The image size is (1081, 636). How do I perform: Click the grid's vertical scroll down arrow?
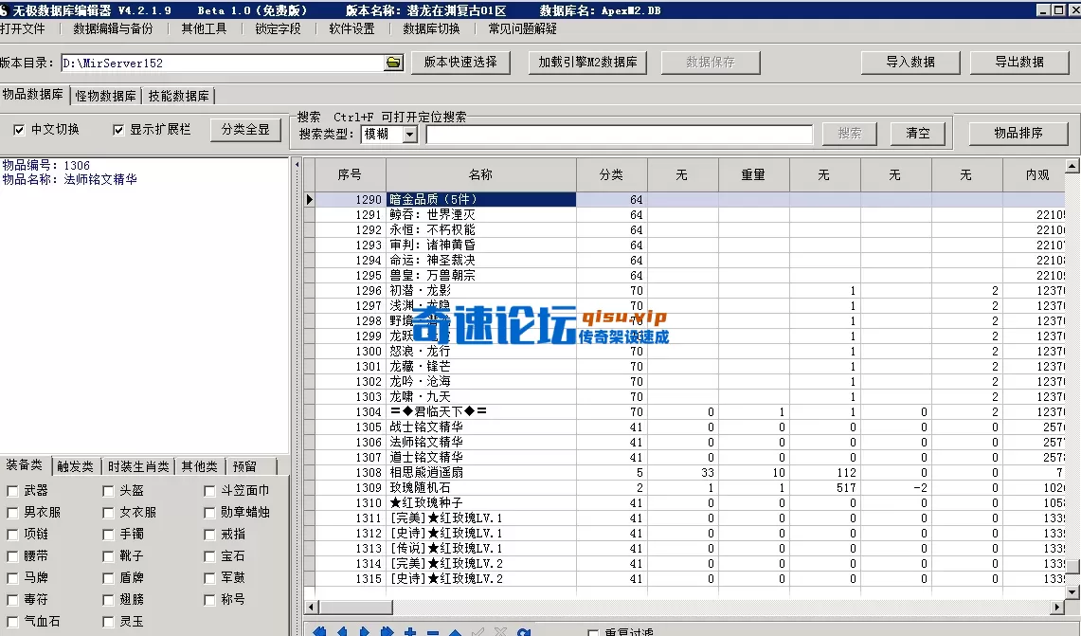click(x=1072, y=591)
